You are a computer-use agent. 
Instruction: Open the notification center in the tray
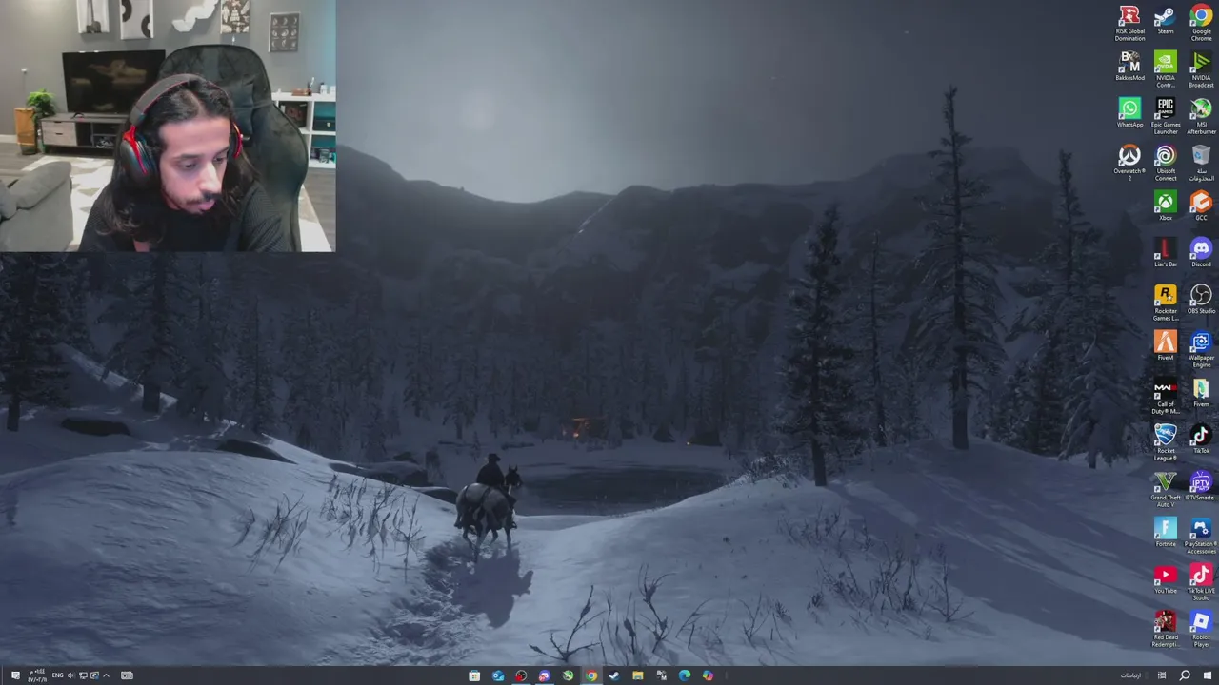pos(15,675)
